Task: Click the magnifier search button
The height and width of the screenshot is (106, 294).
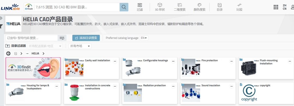Action: point(124,7)
